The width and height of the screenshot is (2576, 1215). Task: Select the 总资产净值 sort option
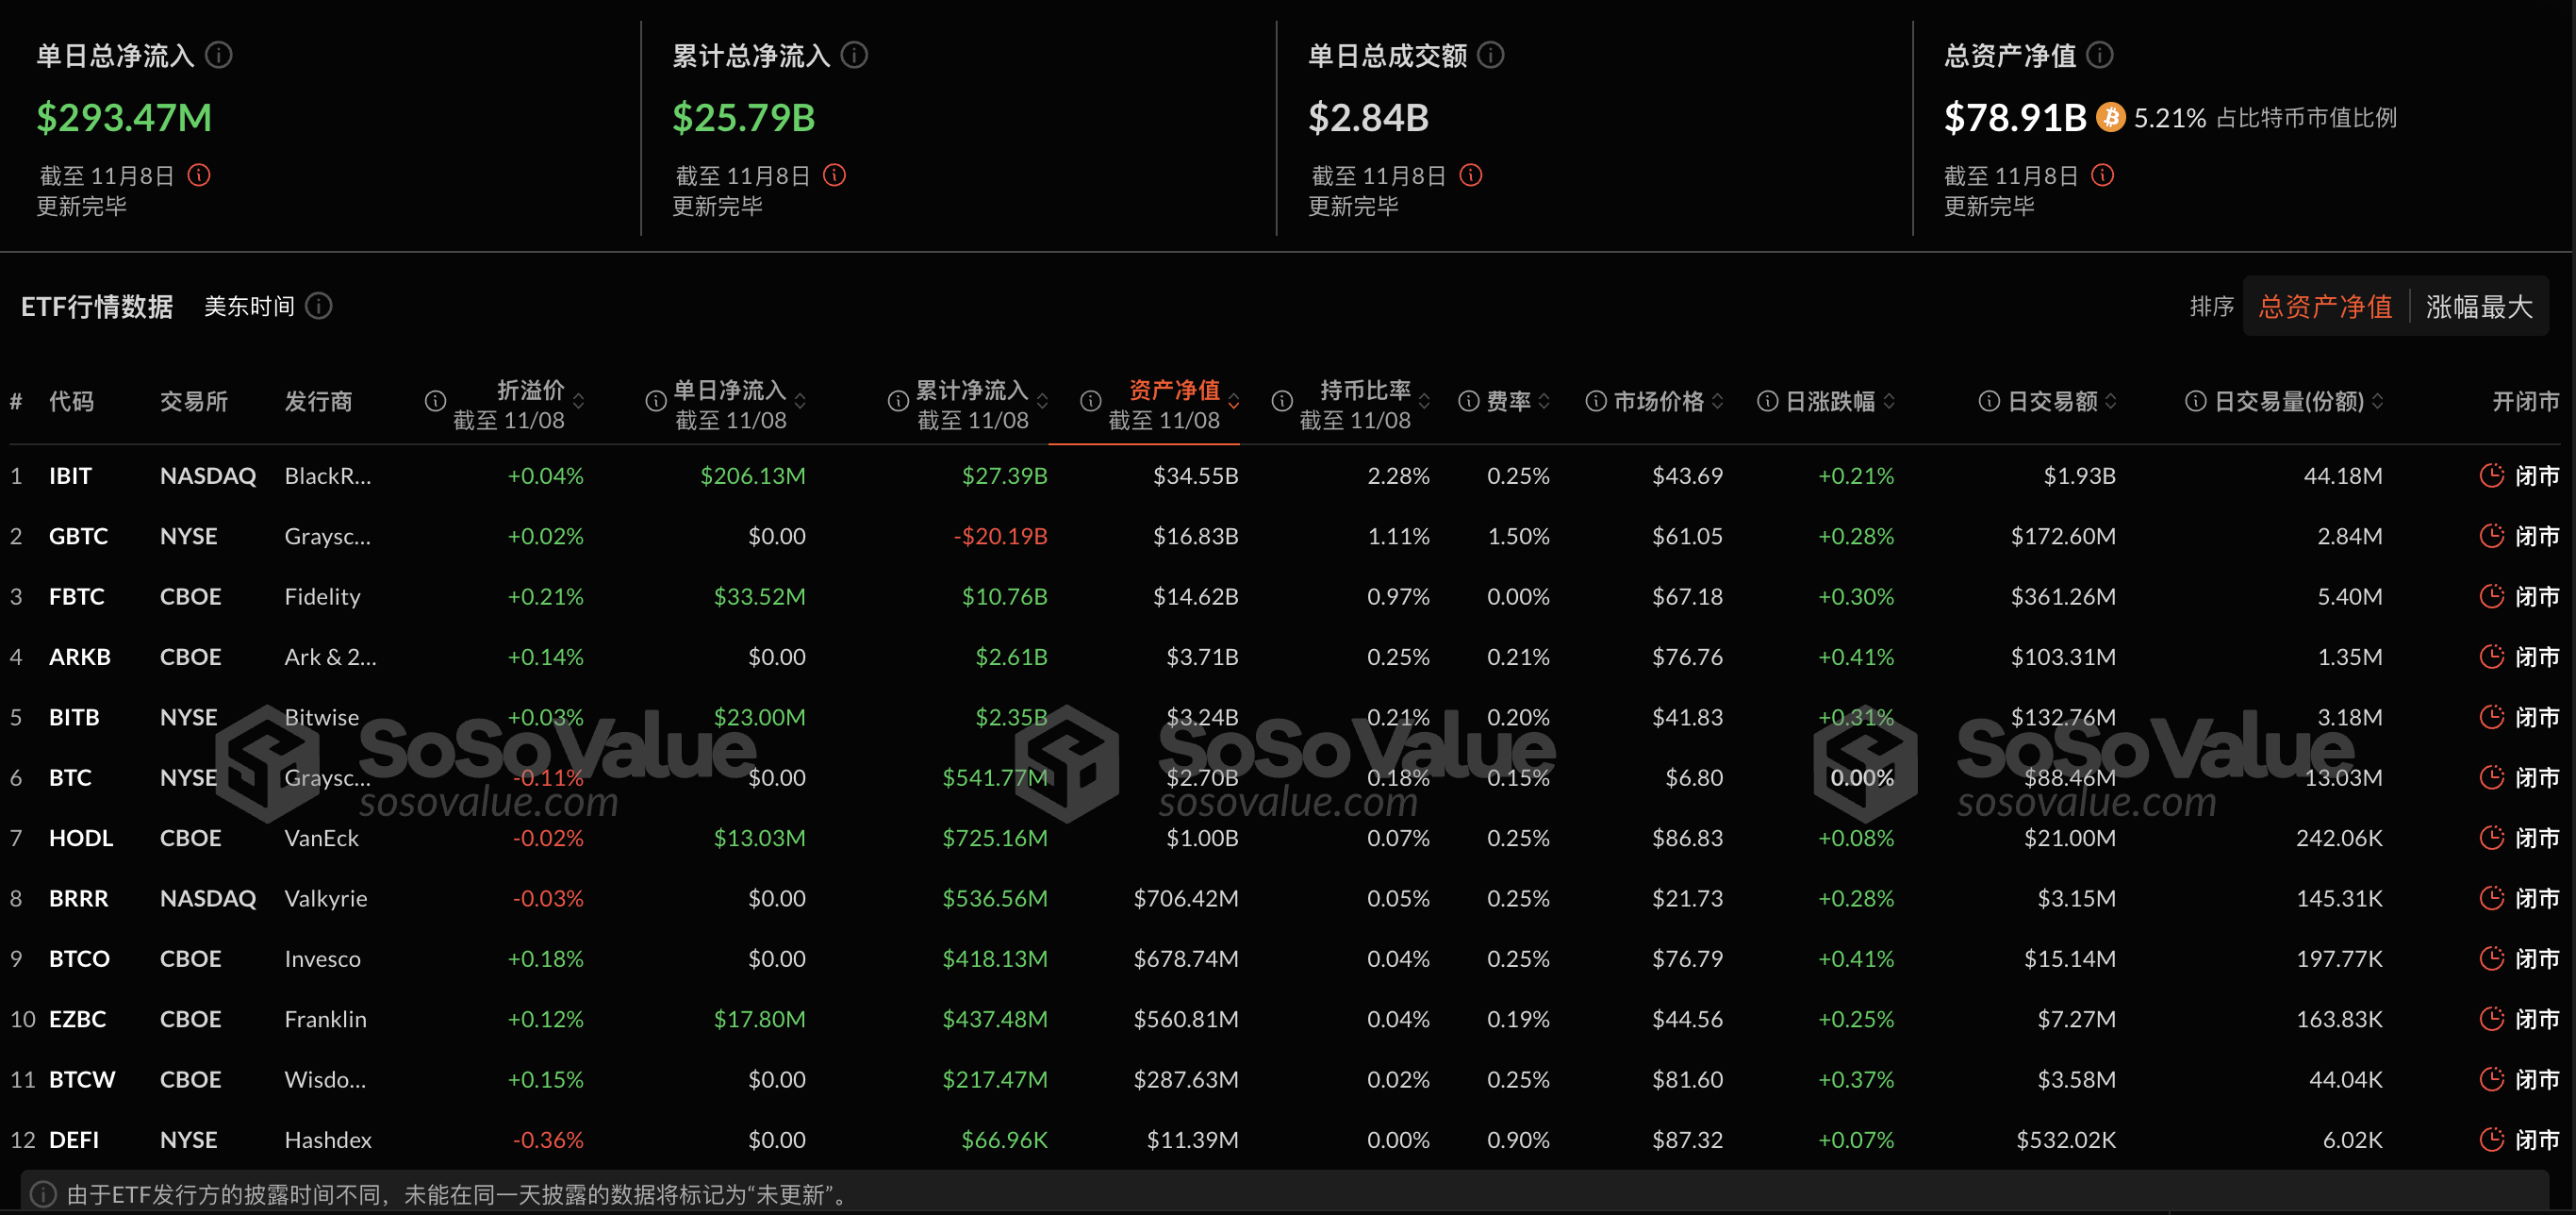(x=2324, y=306)
